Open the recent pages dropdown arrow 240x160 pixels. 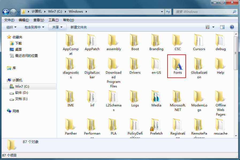pyautogui.click(x=18, y=12)
